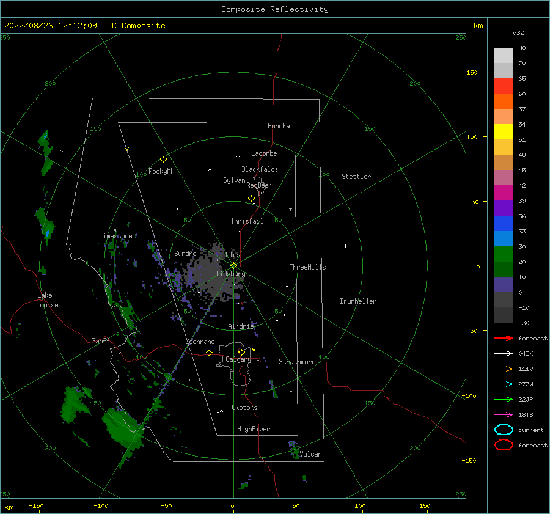Click the yellow diamond marker below Cochrane

209,353
